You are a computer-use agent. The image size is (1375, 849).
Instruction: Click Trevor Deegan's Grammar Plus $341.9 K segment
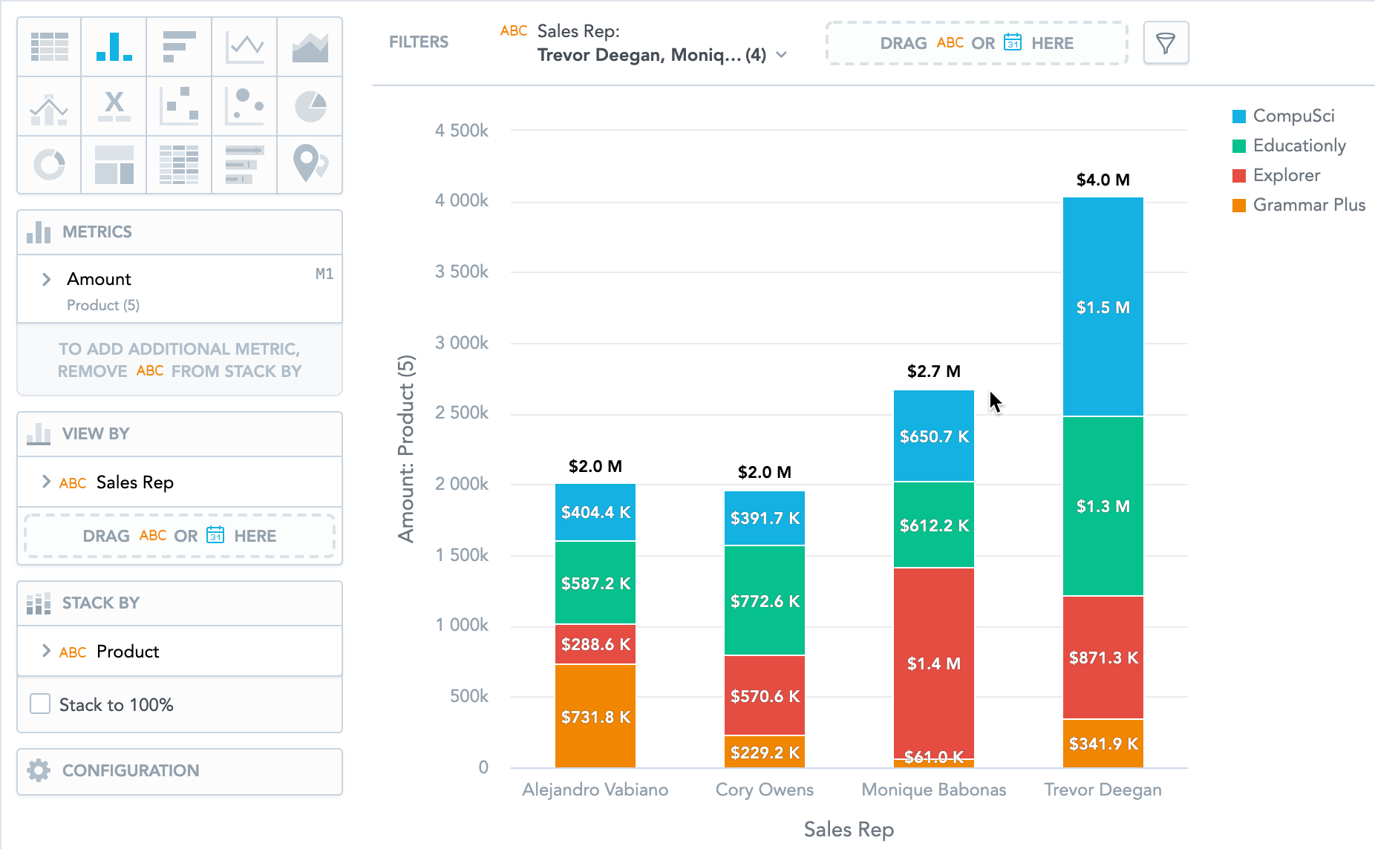(x=1103, y=744)
